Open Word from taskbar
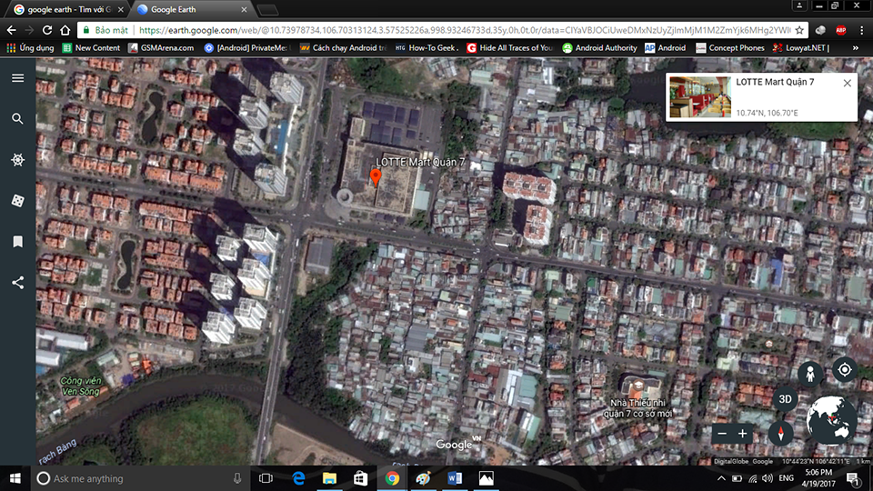This screenshot has height=491, width=873. pos(455,478)
